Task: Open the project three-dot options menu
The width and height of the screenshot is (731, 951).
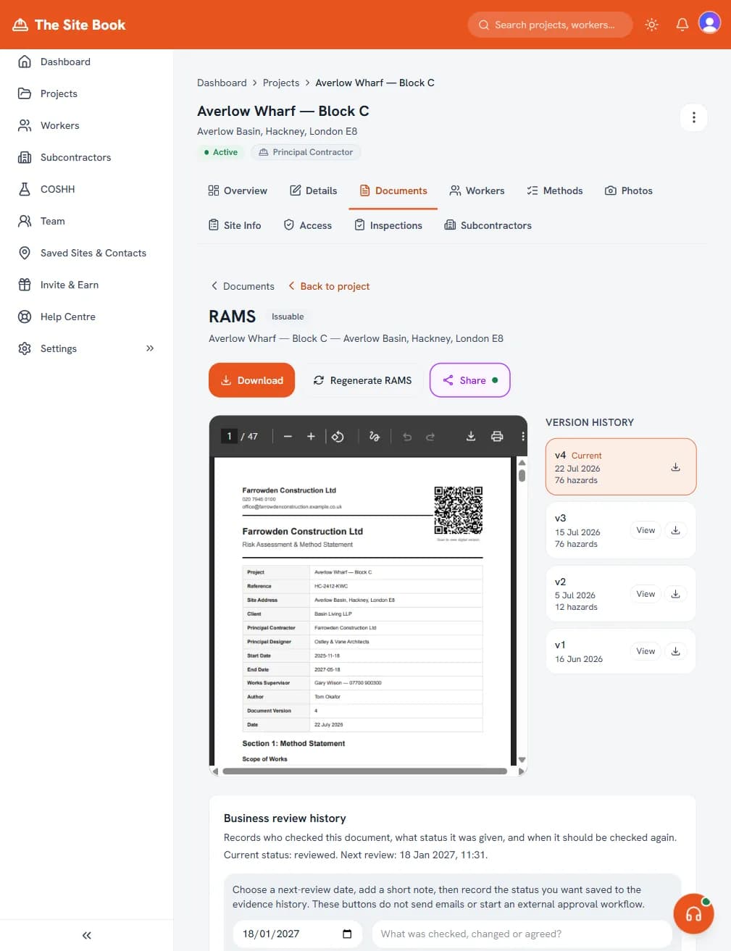Action: [x=693, y=117]
